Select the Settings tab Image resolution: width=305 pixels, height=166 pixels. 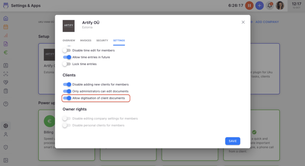coord(119,41)
